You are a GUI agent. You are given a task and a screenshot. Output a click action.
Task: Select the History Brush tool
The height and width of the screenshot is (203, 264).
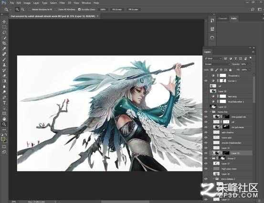[4, 70]
